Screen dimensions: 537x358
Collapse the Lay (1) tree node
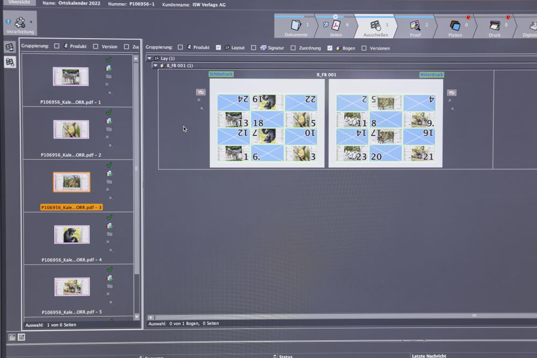pyautogui.click(x=149, y=58)
